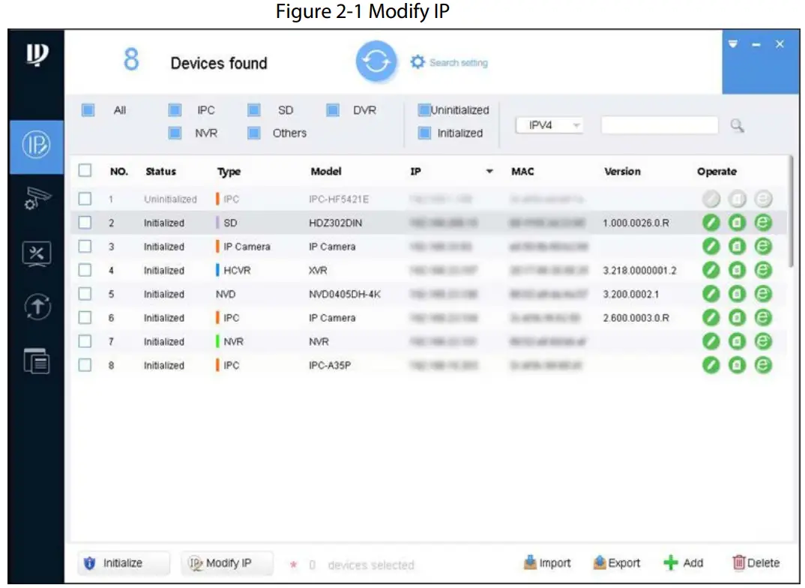The image size is (805, 588).
Task: Open the system tools sidebar icon
Action: 37,253
